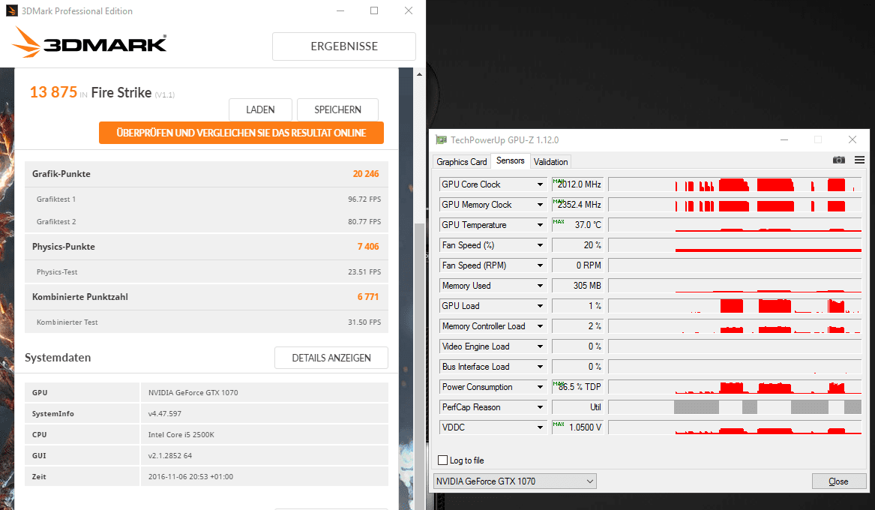Click the Grafik-Punkte score 20 246
This screenshot has width=875, height=510.
[365, 174]
